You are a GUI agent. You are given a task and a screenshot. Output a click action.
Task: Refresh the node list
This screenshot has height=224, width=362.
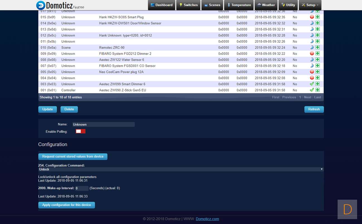314,109
